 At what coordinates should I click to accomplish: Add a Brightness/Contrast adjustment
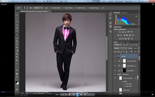pos(120,32)
